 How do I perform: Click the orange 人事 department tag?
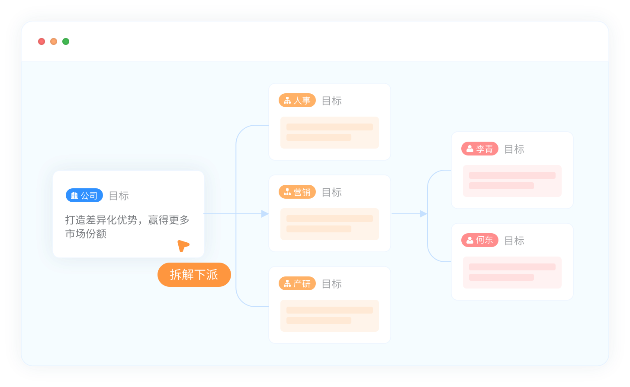[x=297, y=101]
